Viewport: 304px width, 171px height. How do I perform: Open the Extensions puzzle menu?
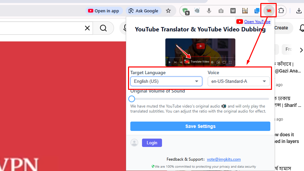[281, 11]
